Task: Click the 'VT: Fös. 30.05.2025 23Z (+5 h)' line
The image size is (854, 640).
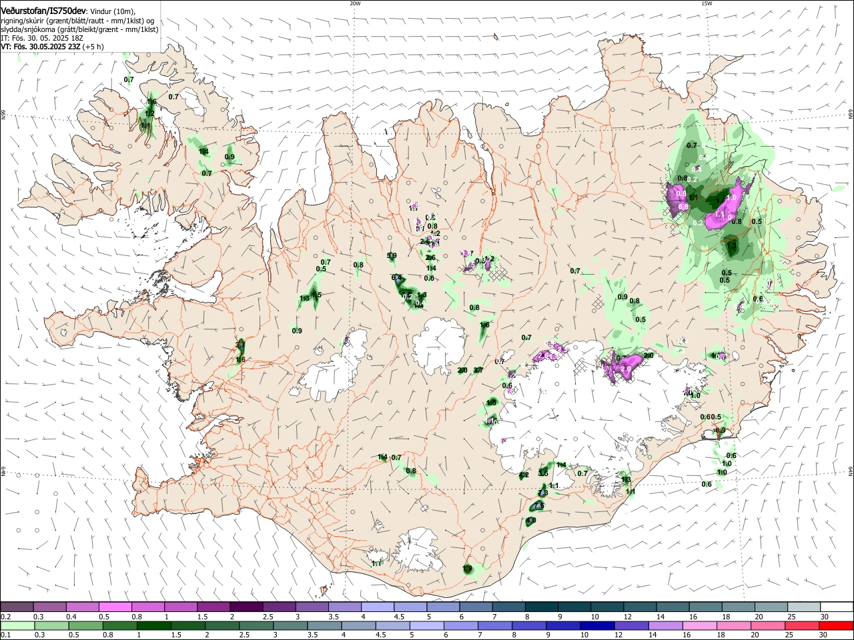Action: [x=52, y=47]
